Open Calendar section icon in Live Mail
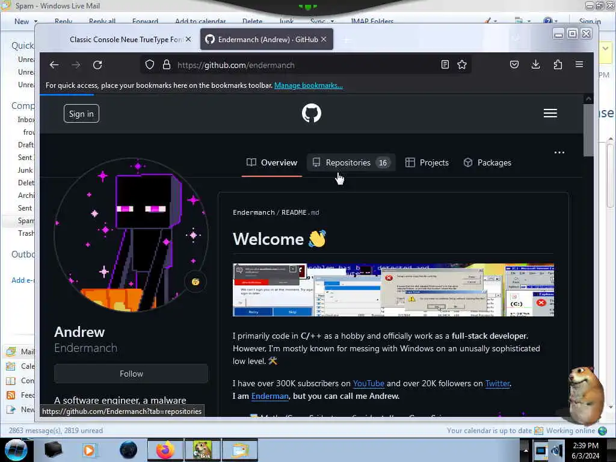This screenshot has width=616, height=462. [x=11, y=366]
